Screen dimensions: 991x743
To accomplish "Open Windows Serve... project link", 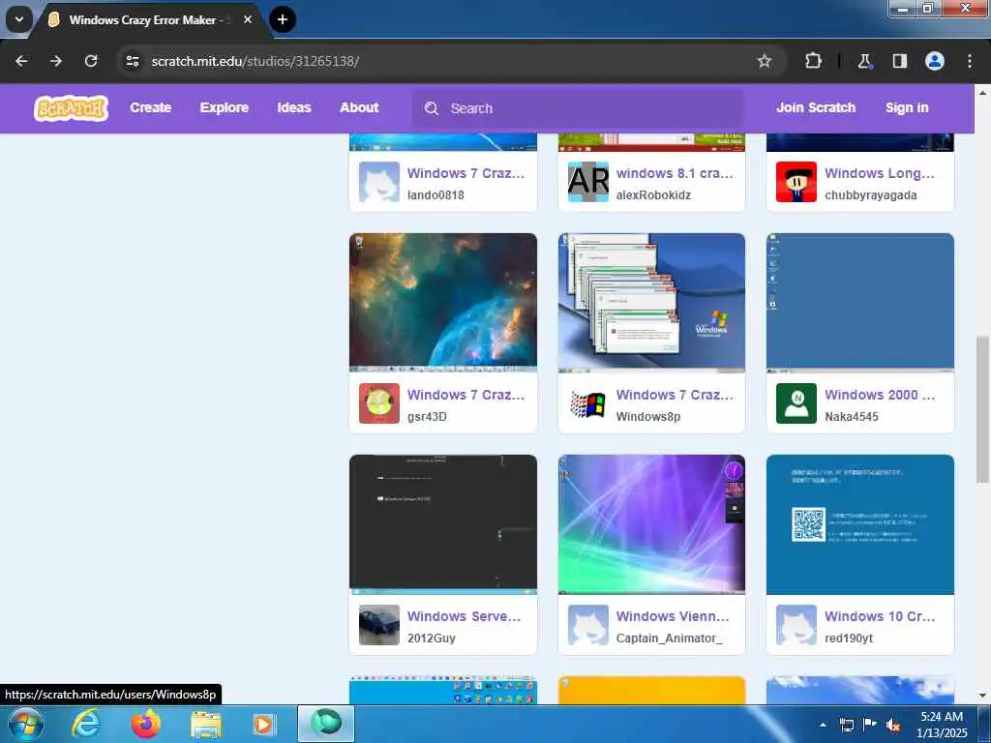I will click(x=464, y=616).
